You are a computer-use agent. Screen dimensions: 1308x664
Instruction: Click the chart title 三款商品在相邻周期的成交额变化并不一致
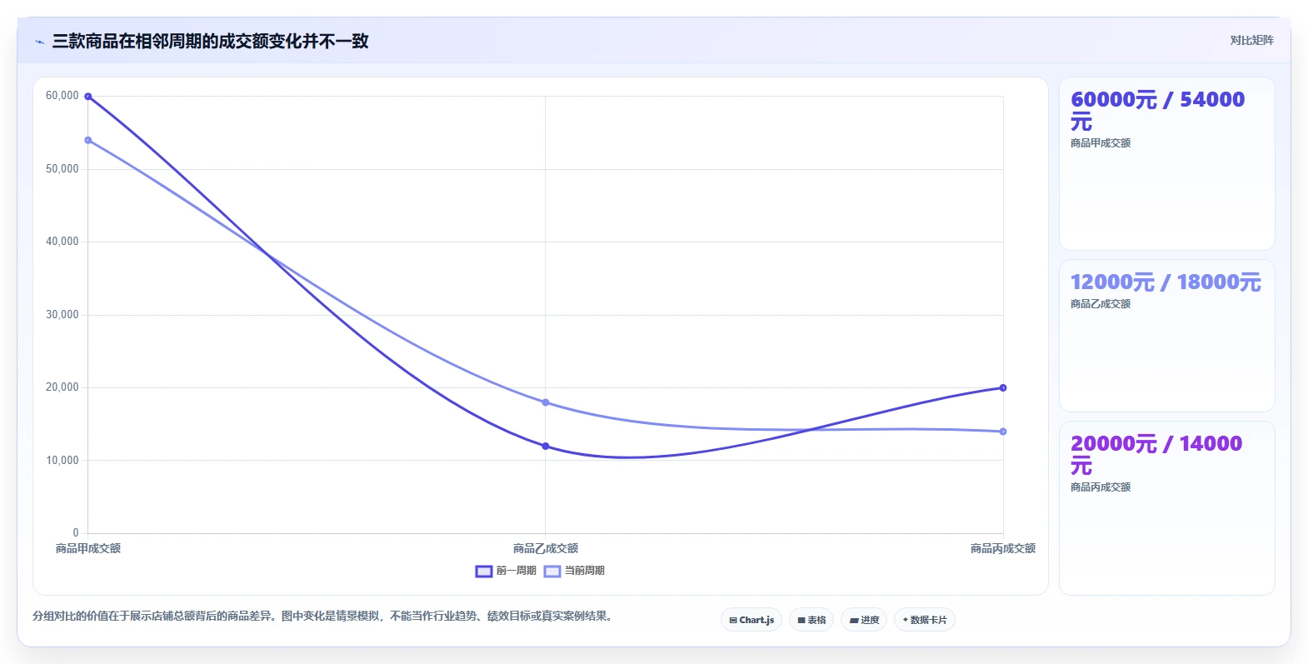click(x=211, y=42)
